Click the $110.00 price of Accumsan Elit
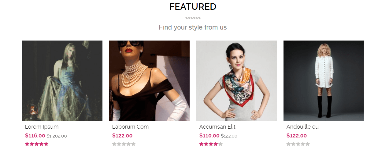Viewport: 378px width, 153px height. [x=209, y=136]
